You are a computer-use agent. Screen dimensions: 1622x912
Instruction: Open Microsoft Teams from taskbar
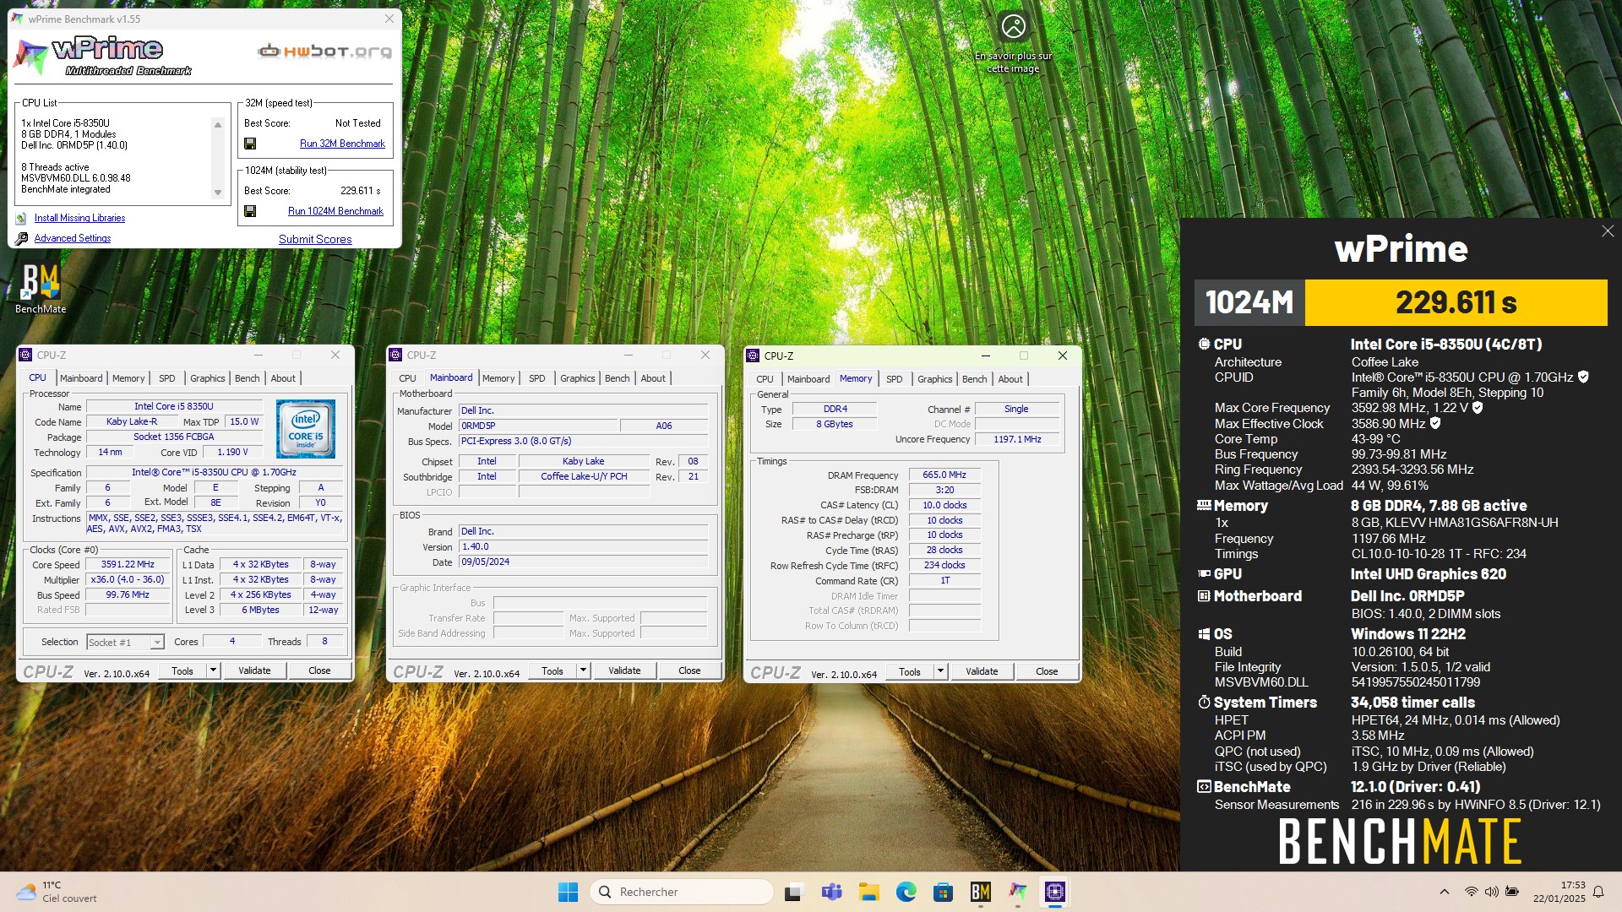[x=832, y=892]
